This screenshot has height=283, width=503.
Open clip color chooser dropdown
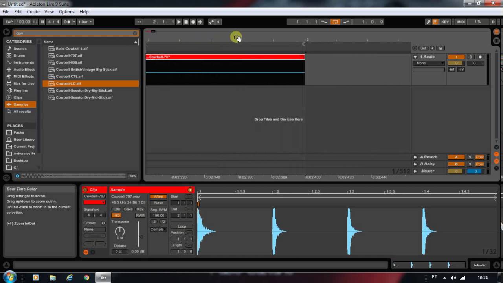click(94, 202)
